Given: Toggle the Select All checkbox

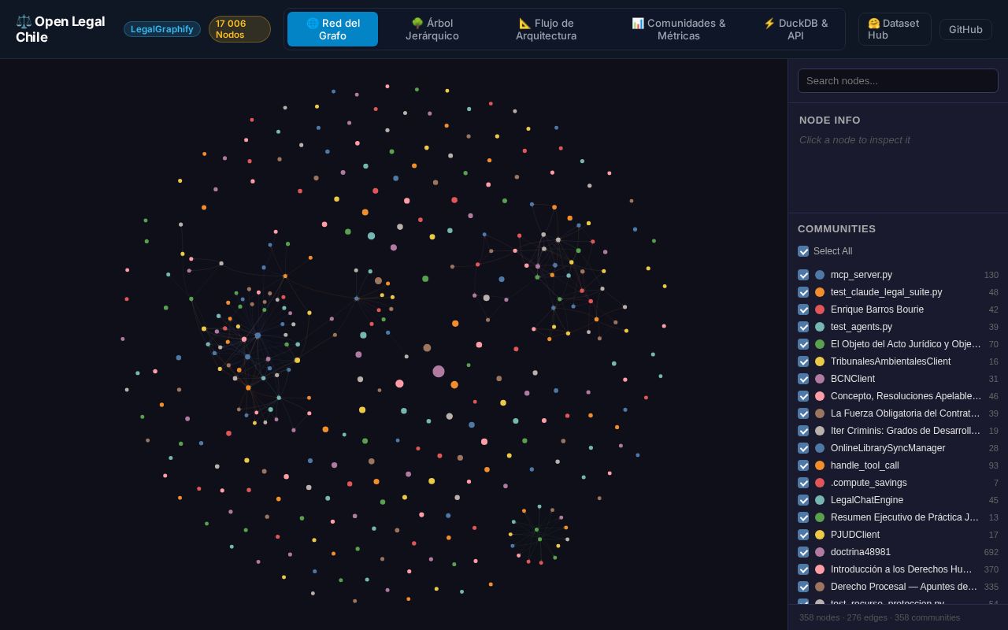Looking at the screenshot, I should click(x=803, y=251).
